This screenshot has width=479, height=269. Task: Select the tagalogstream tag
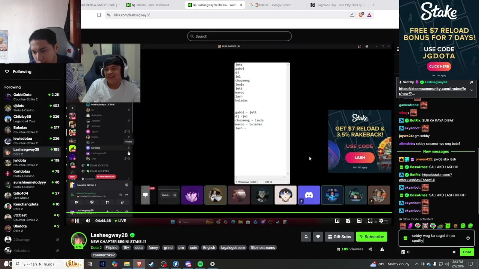pyautogui.click(x=233, y=248)
